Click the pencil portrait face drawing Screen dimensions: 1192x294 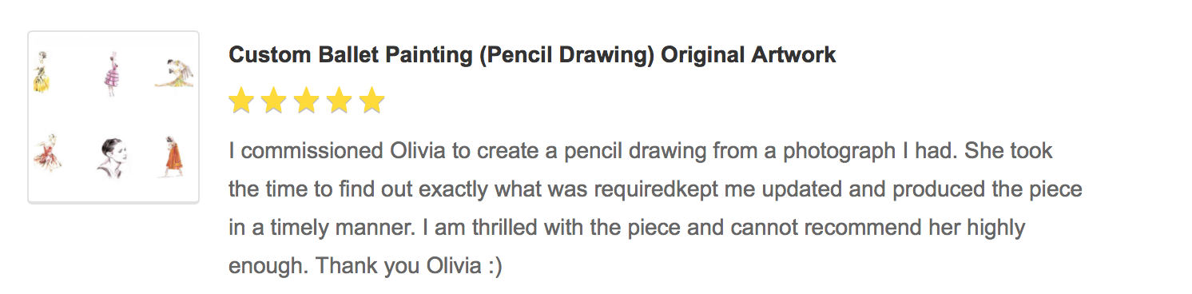pos(111,157)
